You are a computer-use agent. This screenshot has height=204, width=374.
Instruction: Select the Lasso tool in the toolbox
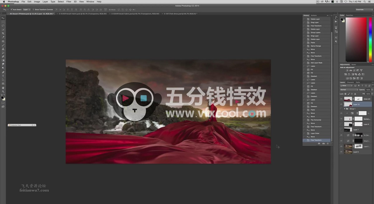pos(3,26)
